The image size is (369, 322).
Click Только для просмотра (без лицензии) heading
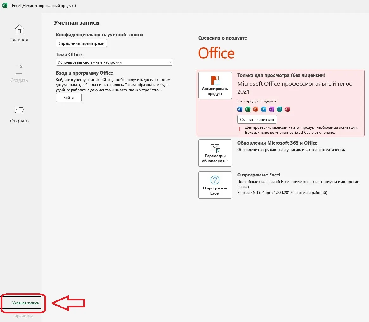pyautogui.click(x=281, y=75)
